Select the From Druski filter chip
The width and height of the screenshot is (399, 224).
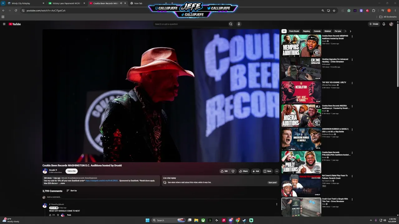[x=294, y=31]
